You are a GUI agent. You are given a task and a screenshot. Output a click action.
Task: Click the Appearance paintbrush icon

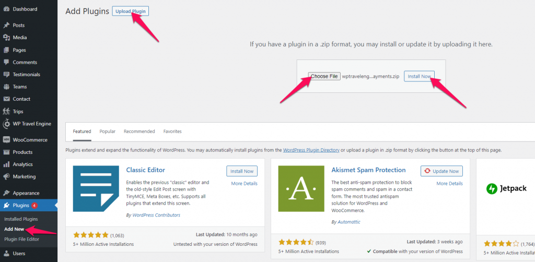tap(6, 193)
